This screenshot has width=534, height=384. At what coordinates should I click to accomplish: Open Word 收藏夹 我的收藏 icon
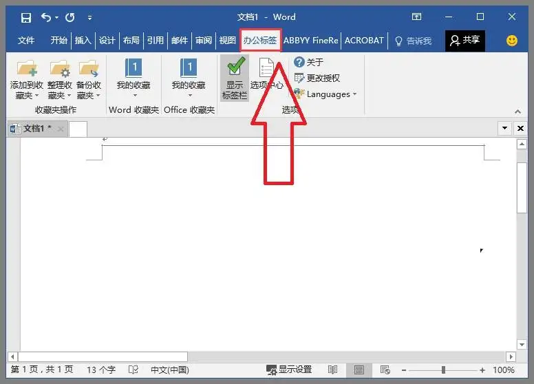[x=133, y=74]
